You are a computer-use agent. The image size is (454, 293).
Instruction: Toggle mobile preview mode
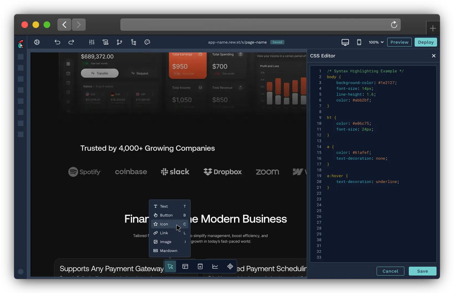click(x=359, y=42)
